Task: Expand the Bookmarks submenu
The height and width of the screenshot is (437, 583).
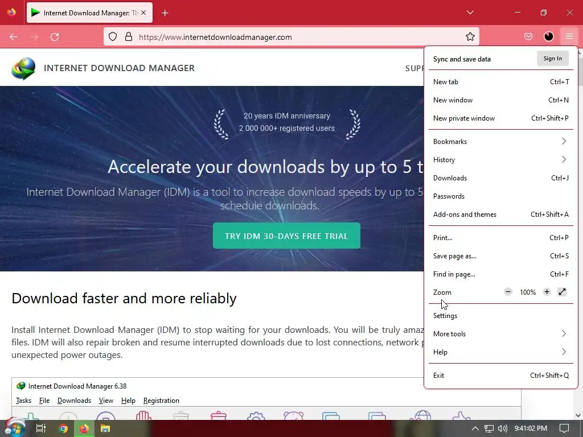Action: pyautogui.click(x=501, y=142)
